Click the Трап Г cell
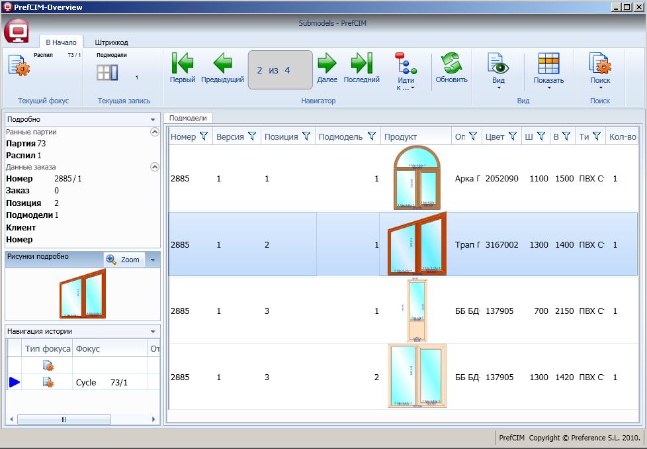 tap(468, 244)
